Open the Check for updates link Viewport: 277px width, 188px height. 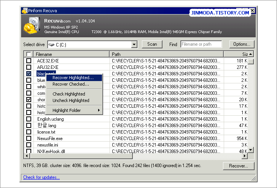[41, 177]
